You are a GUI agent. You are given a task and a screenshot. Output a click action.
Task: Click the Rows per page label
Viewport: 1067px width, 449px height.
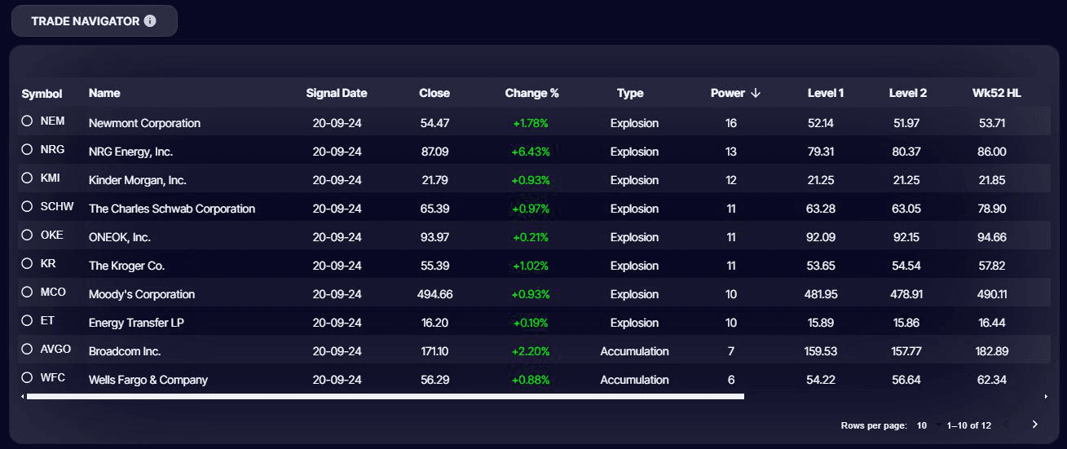click(874, 425)
